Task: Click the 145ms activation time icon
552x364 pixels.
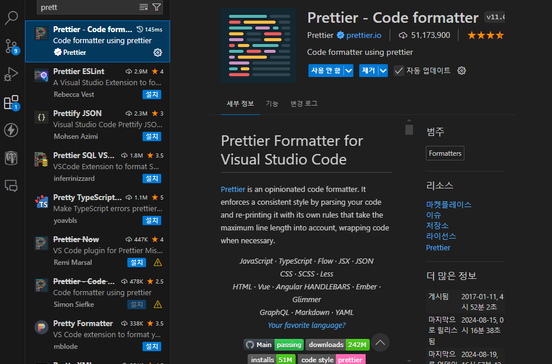Action: pyautogui.click(x=140, y=29)
